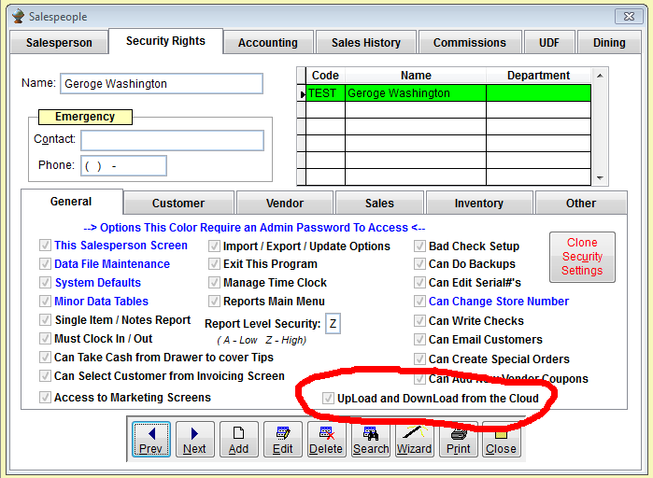Add a new salesperson record

click(x=238, y=439)
